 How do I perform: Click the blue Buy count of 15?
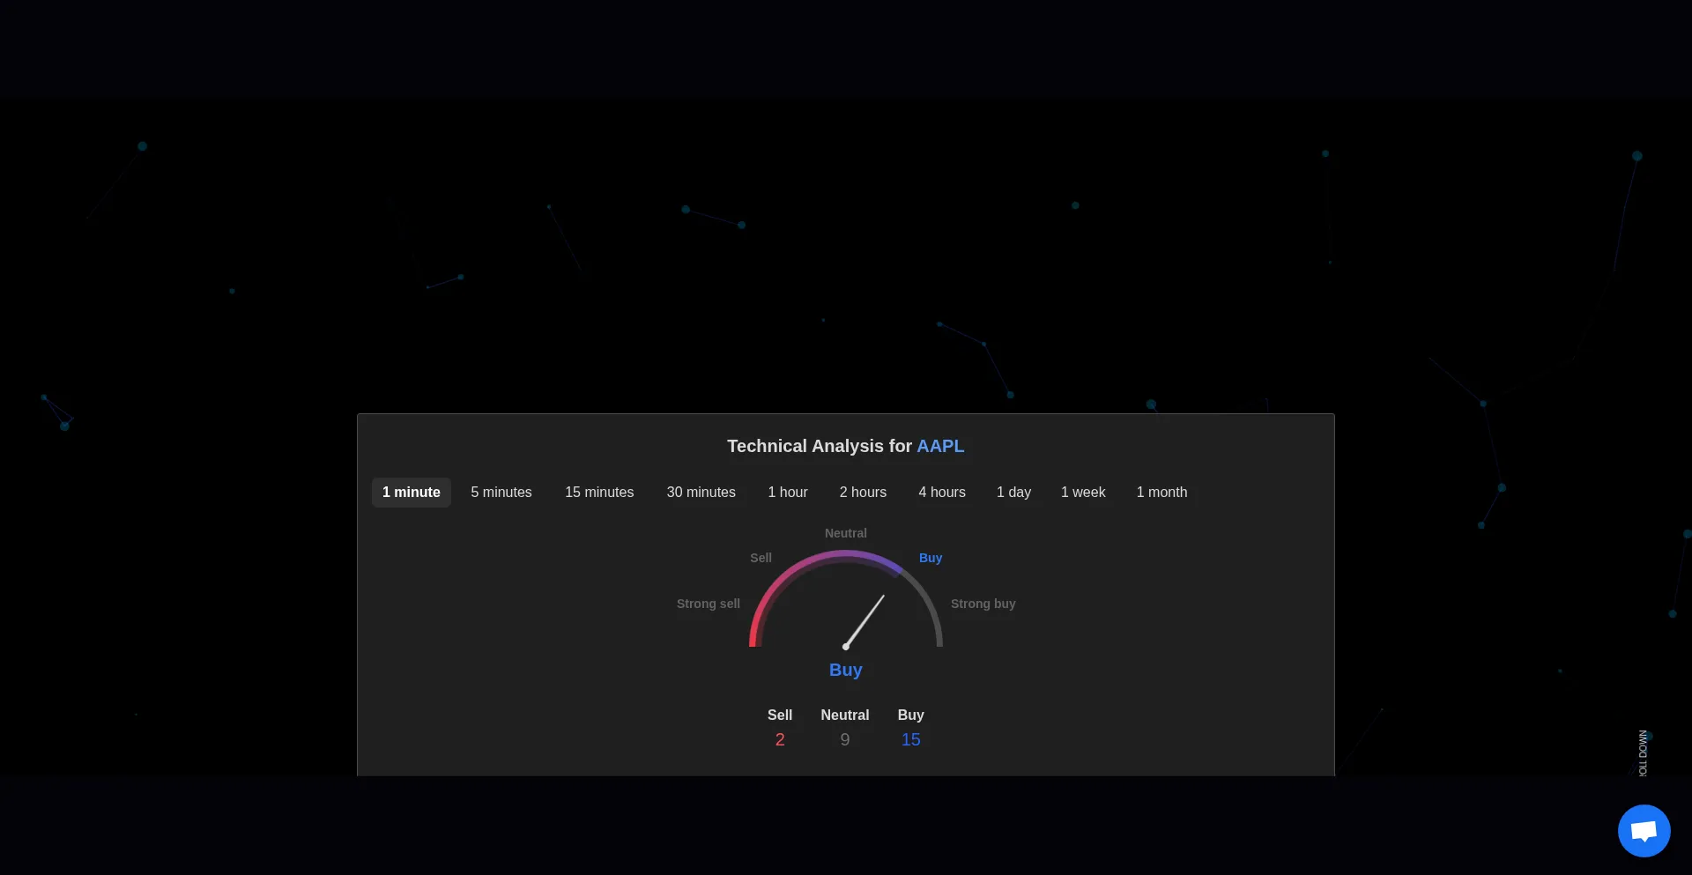pyautogui.click(x=910, y=740)
